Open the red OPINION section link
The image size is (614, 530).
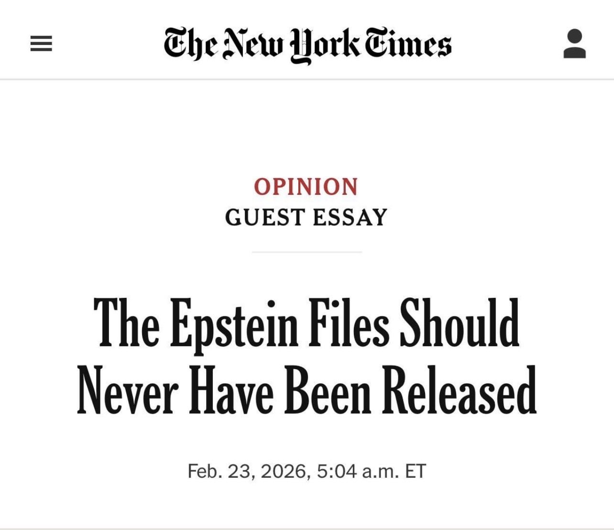[306, 187]
